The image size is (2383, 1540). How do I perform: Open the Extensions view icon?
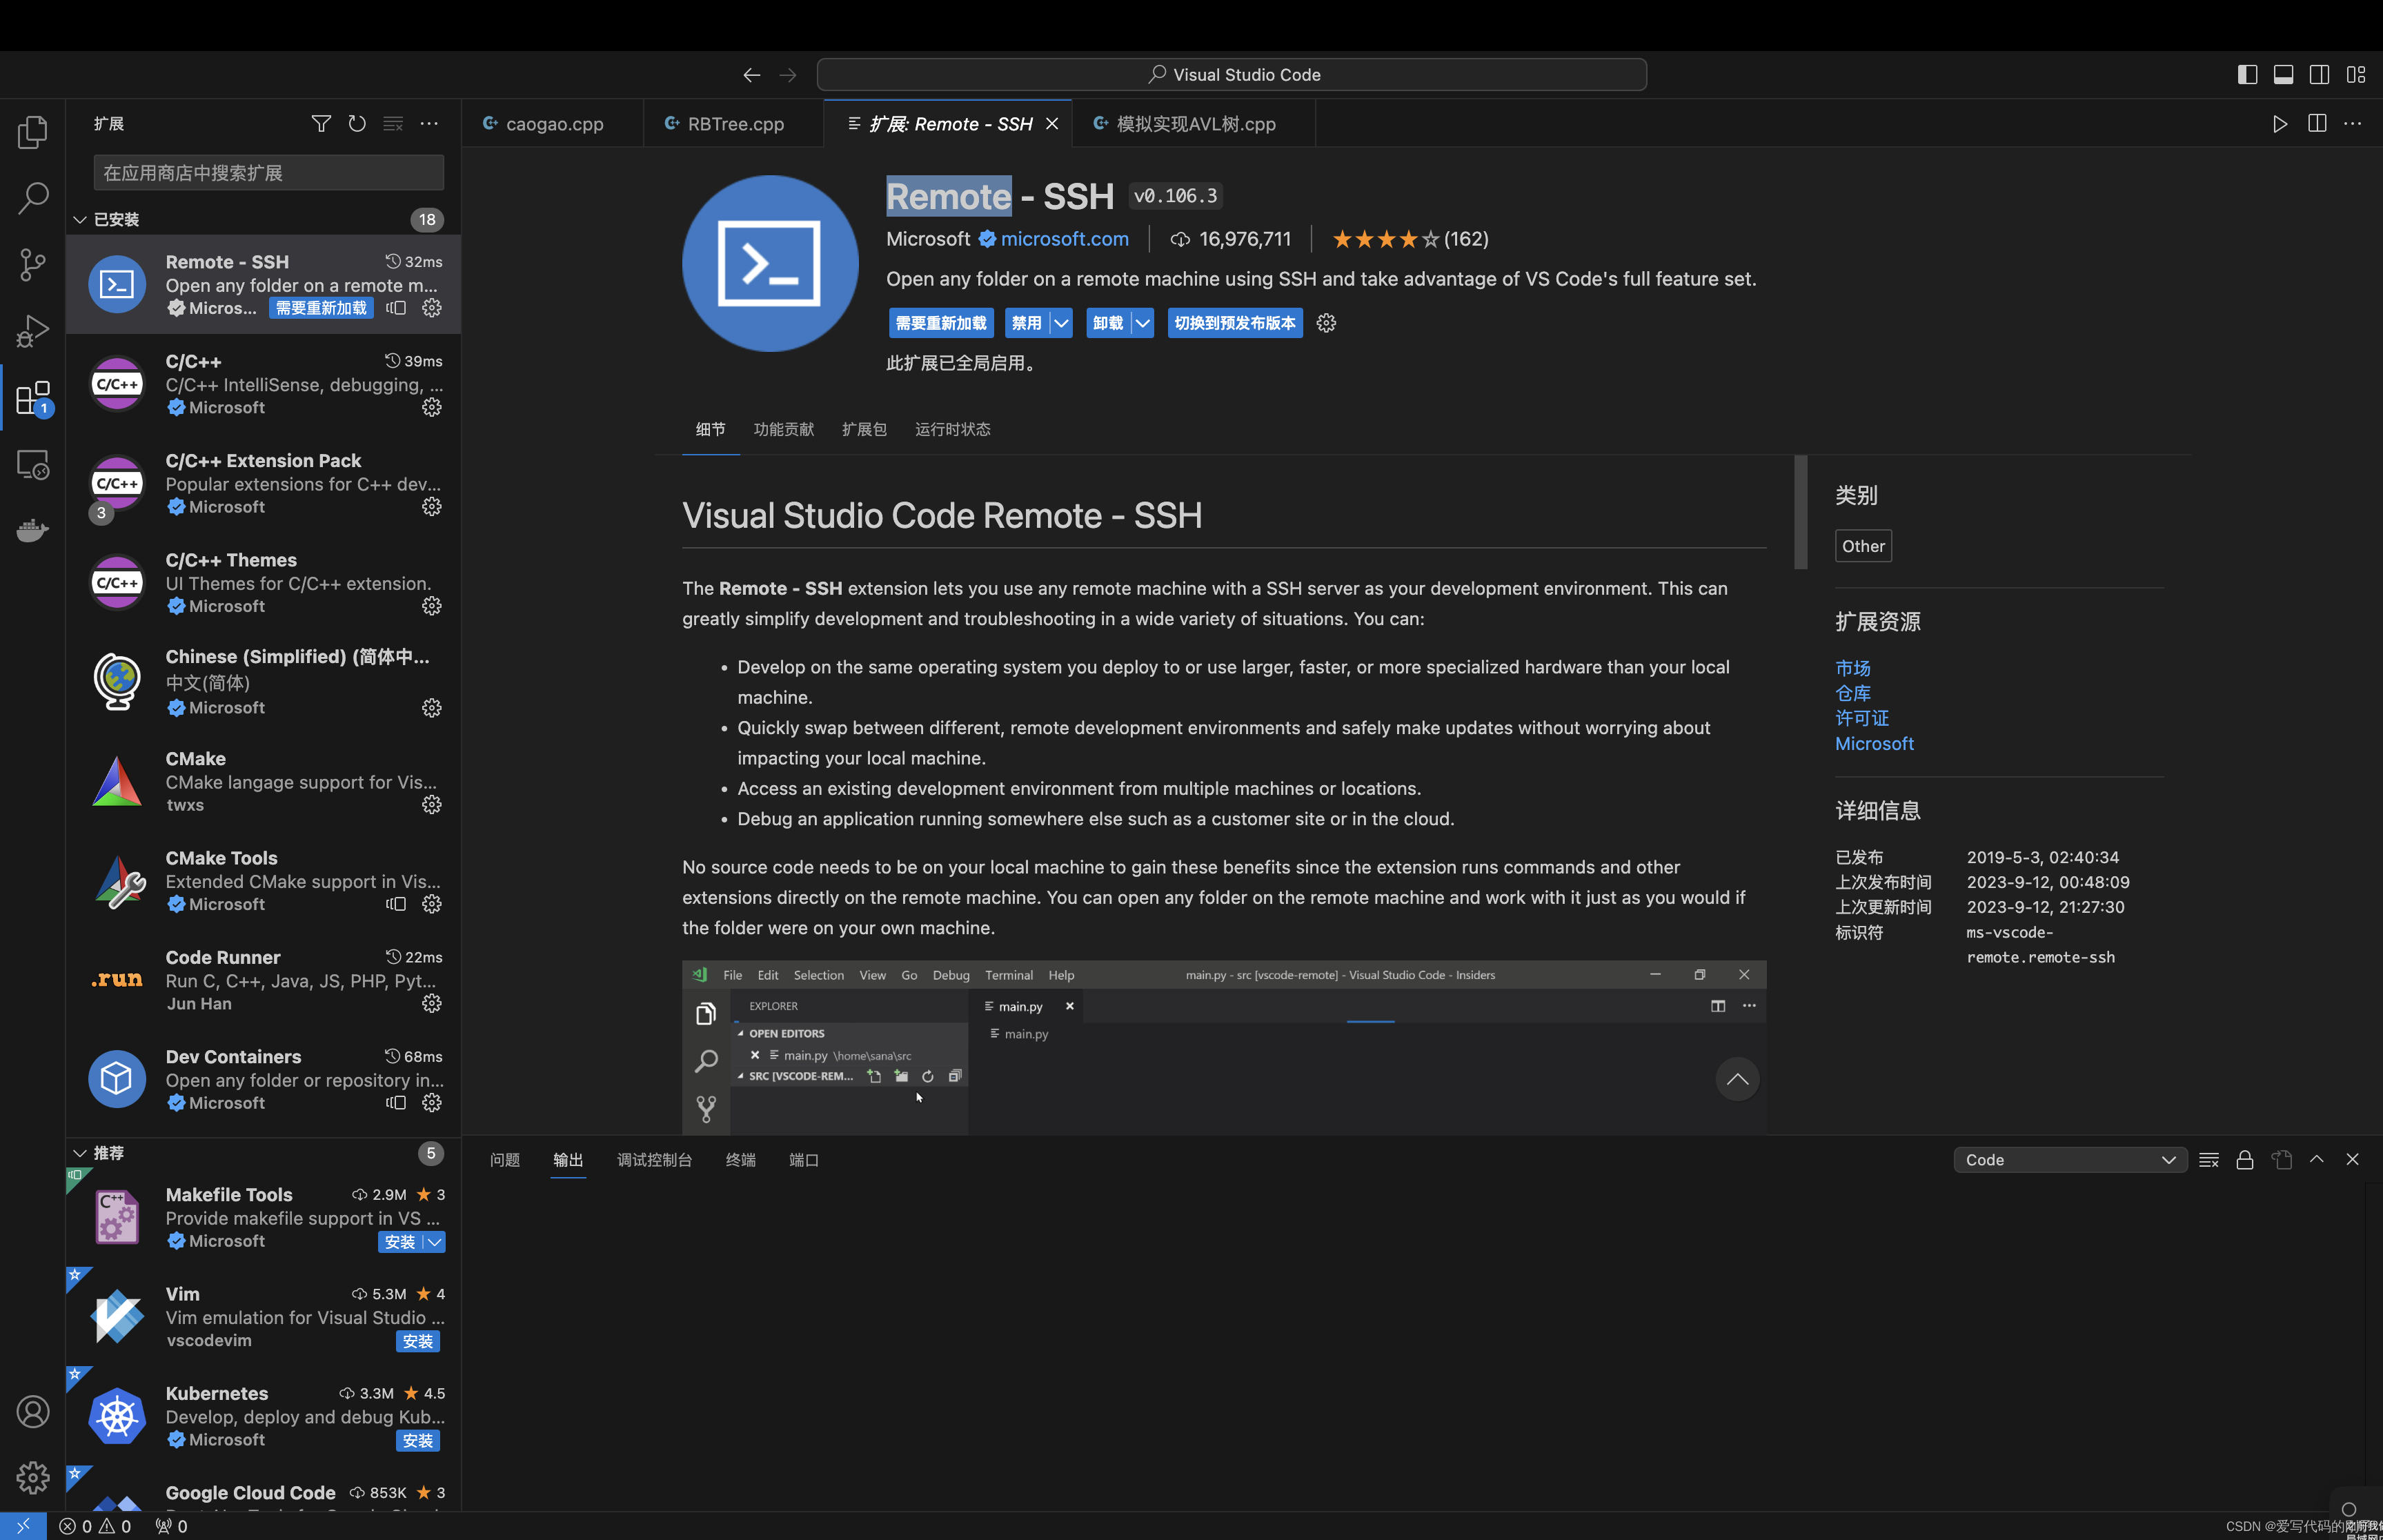click(32, 398)
